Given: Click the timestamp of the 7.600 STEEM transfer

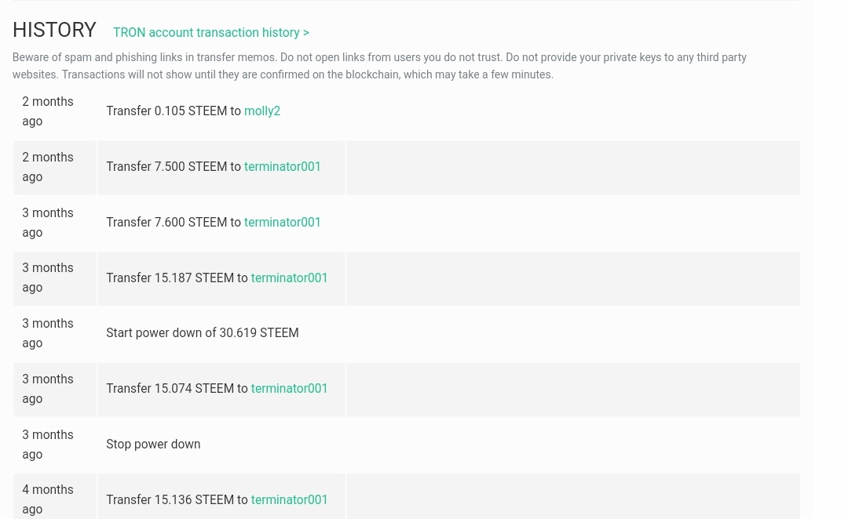Looking at the screenshot, I should tap(47, 223).
